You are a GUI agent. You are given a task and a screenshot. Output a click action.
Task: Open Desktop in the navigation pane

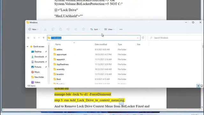38,52
